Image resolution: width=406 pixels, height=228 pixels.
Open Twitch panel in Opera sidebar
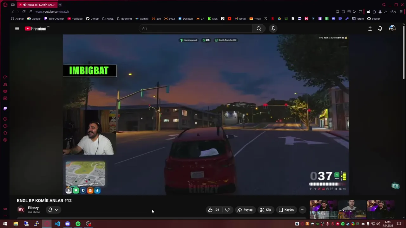click(5, 108)
